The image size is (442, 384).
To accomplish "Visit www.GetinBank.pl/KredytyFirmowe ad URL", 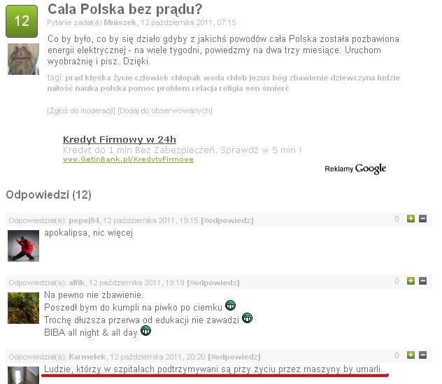I will coord(128,159).
